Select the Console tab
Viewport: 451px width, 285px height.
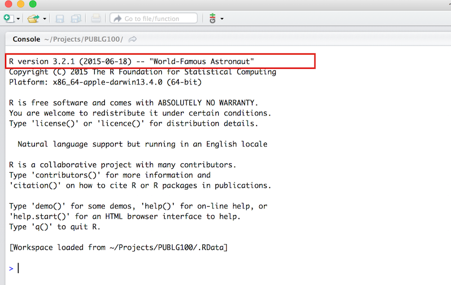[26, 39]
